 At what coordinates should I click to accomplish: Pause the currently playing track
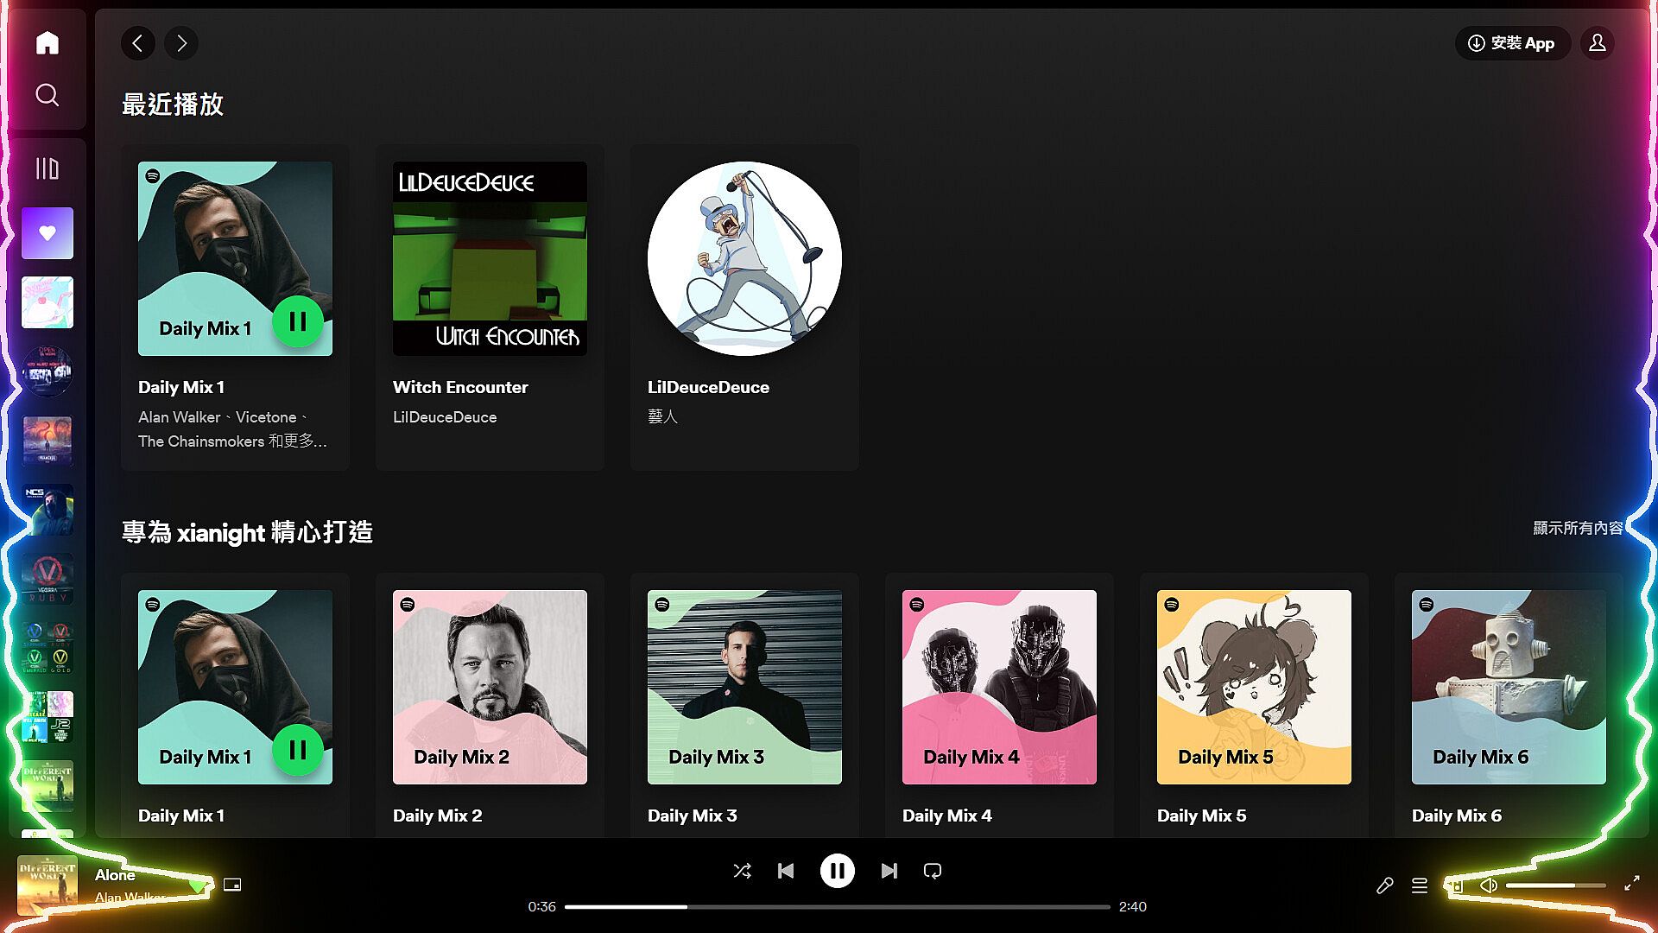(x=837, y=871)
